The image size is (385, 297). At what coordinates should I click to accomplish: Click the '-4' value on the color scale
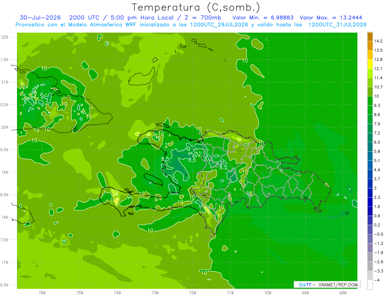[x=377, y=280]
